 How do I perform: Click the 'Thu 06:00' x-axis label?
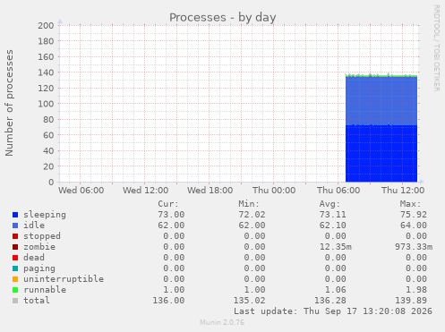point(338,191)
